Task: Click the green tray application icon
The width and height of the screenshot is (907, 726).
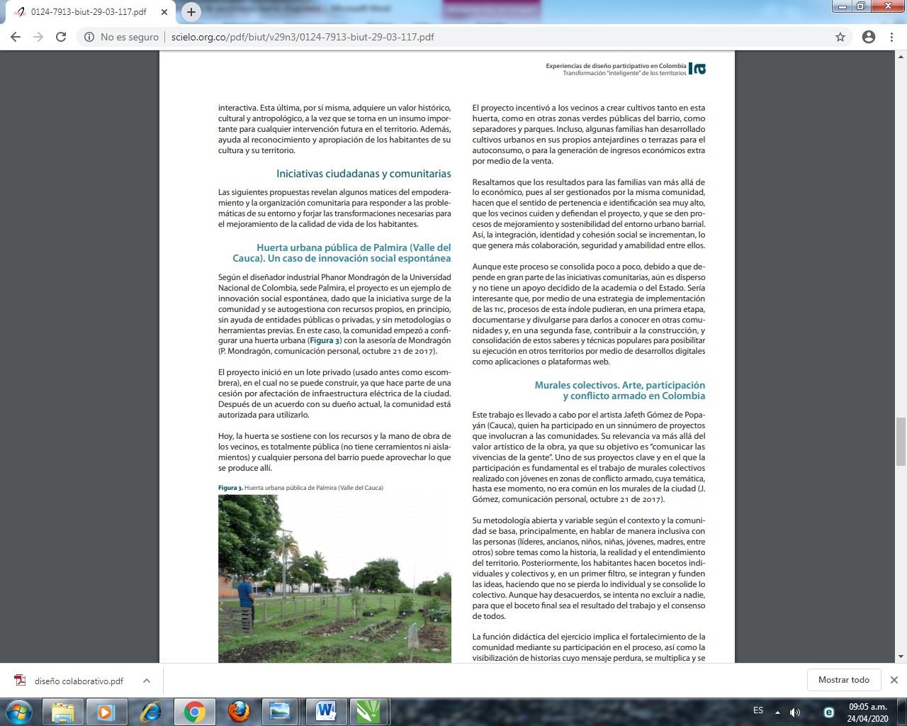Action: coord(828,712)
